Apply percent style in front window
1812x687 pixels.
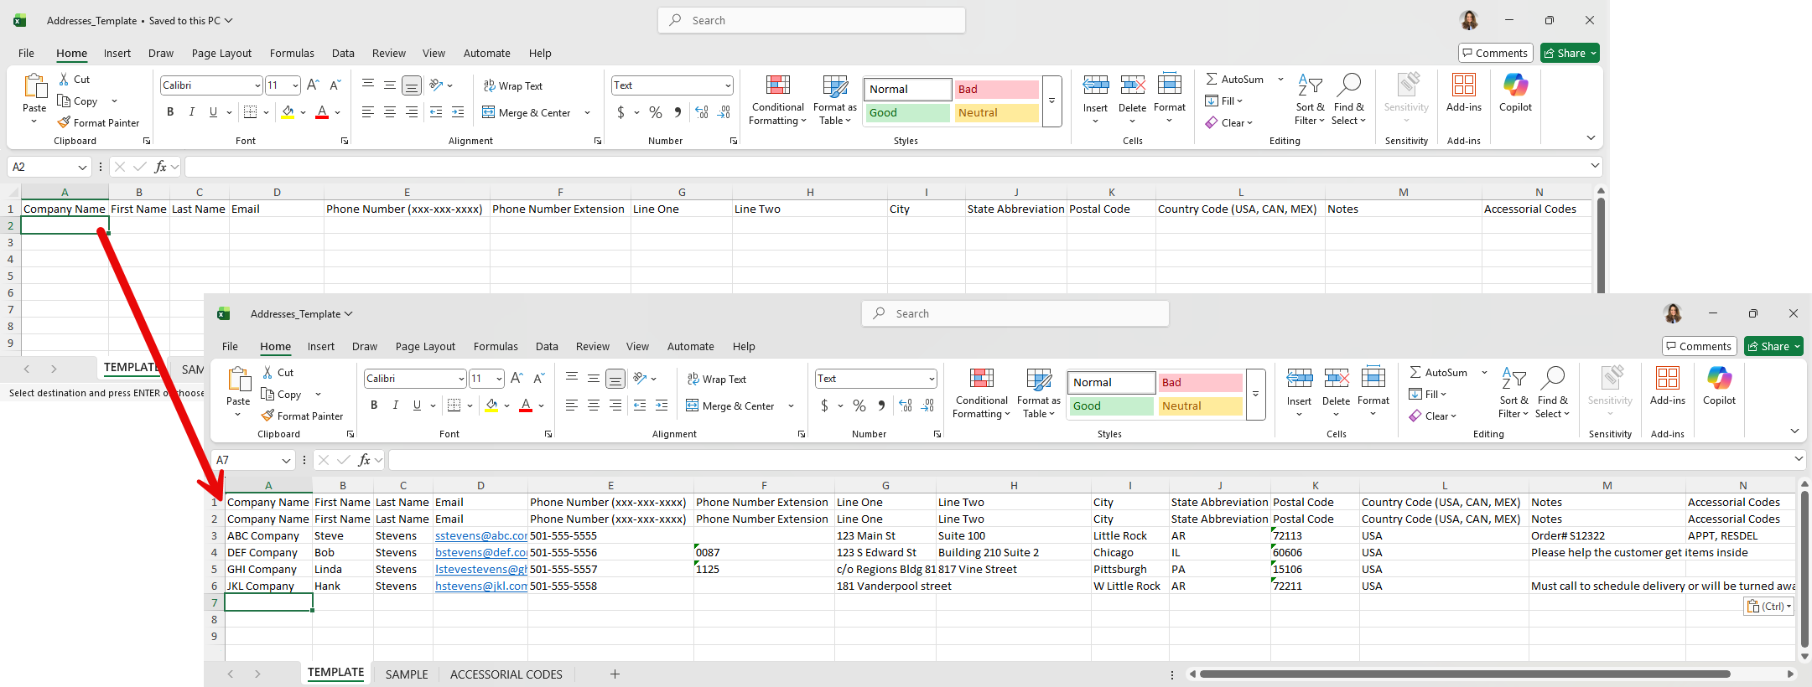859,405
